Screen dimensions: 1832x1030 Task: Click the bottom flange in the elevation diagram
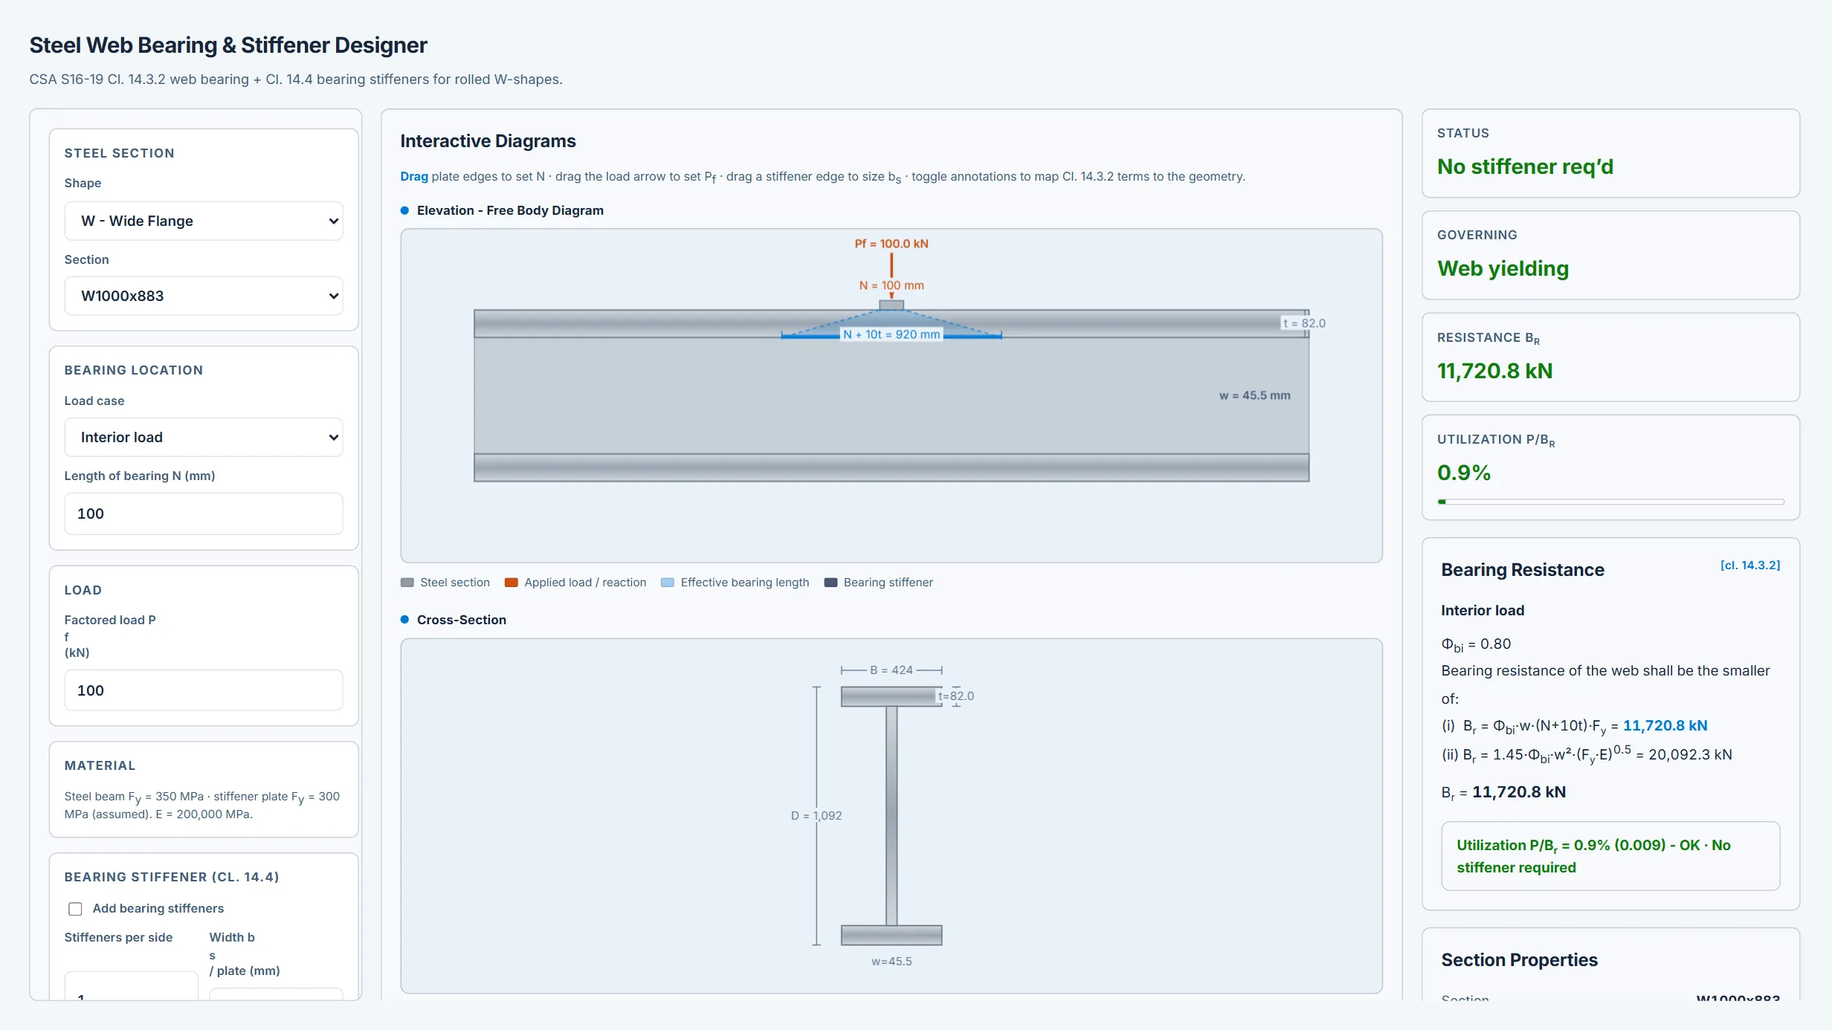coord(891,467)
